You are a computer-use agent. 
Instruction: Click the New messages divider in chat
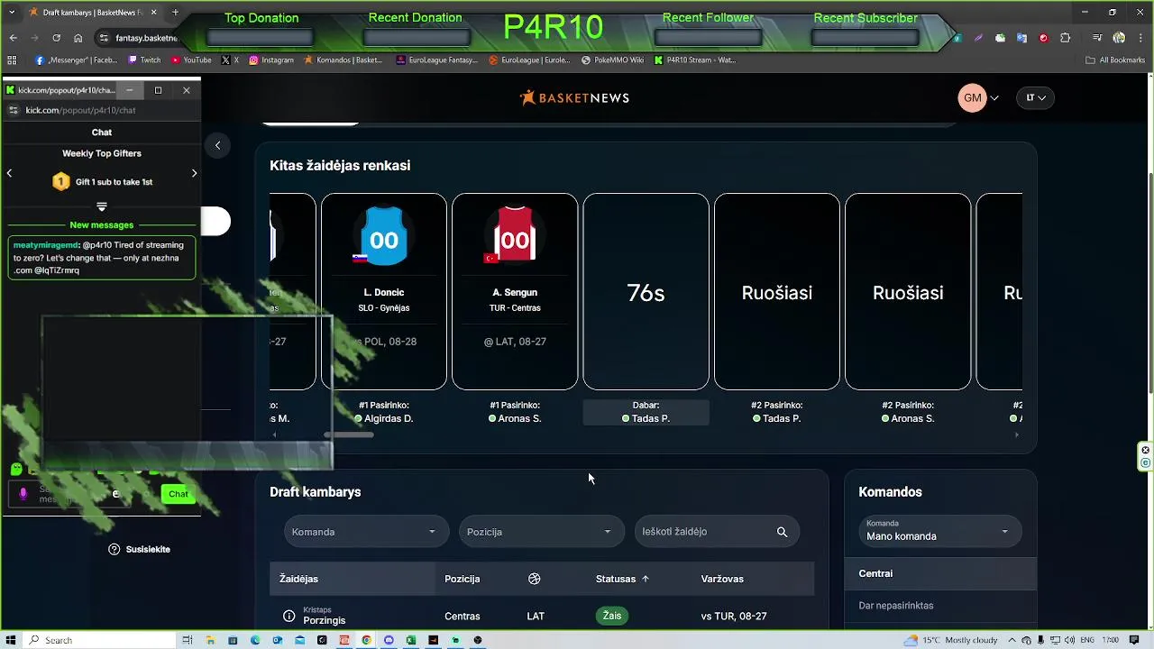tap(101, 225)
